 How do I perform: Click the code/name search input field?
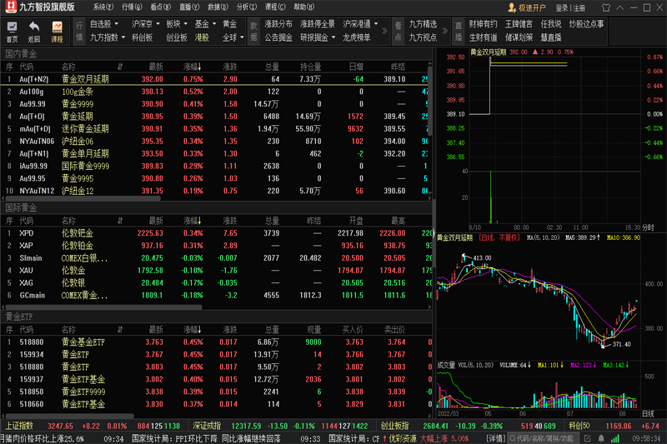coord(551,437)
